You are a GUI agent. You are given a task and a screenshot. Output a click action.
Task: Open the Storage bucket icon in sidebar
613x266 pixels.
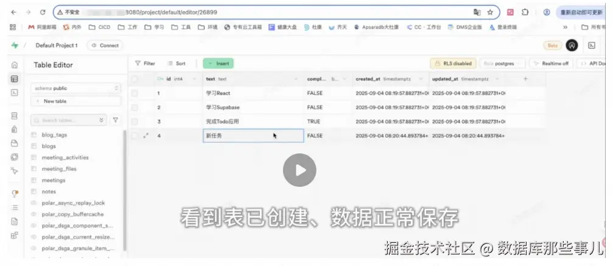tap(15, 143)
